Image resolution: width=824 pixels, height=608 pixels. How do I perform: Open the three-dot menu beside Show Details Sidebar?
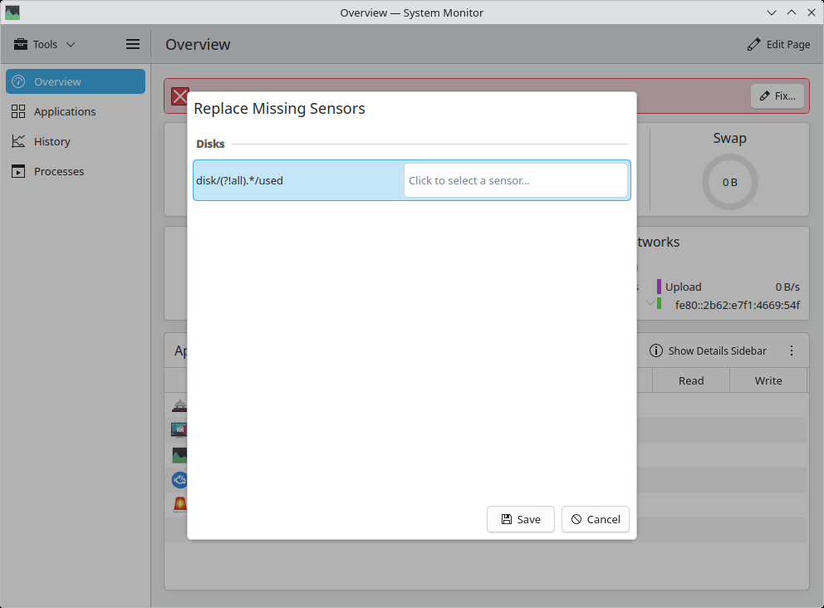(792, 351)
